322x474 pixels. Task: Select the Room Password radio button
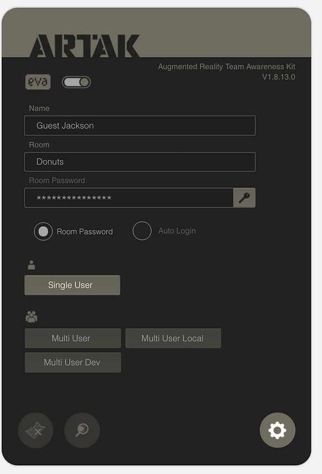click(43, 232)
